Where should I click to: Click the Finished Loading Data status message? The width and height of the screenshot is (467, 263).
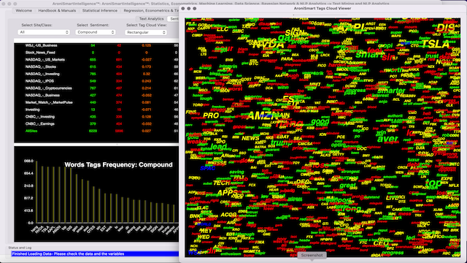coord(68,254)
